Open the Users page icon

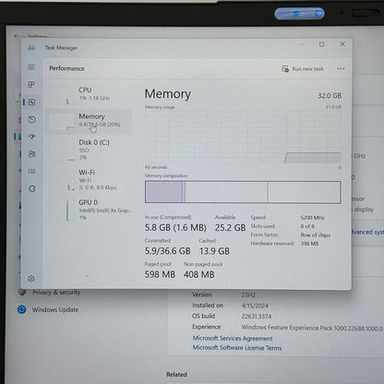(x=32, y=154)
